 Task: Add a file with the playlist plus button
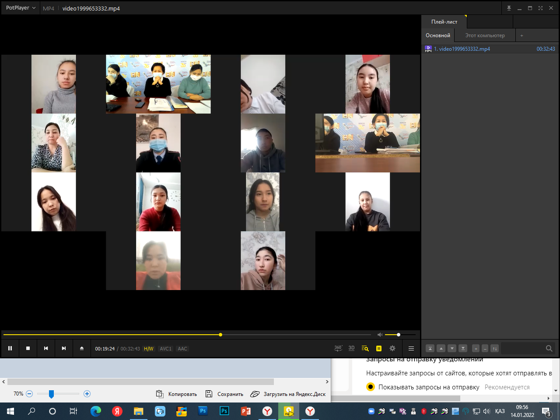(476, 349)
